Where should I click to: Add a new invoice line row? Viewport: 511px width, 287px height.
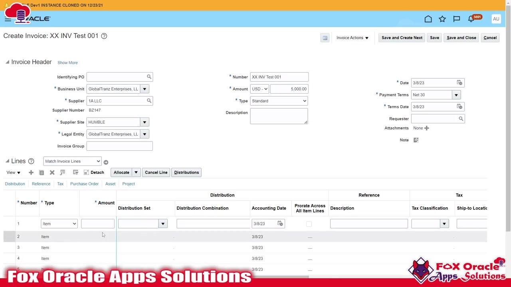(31, 172)
